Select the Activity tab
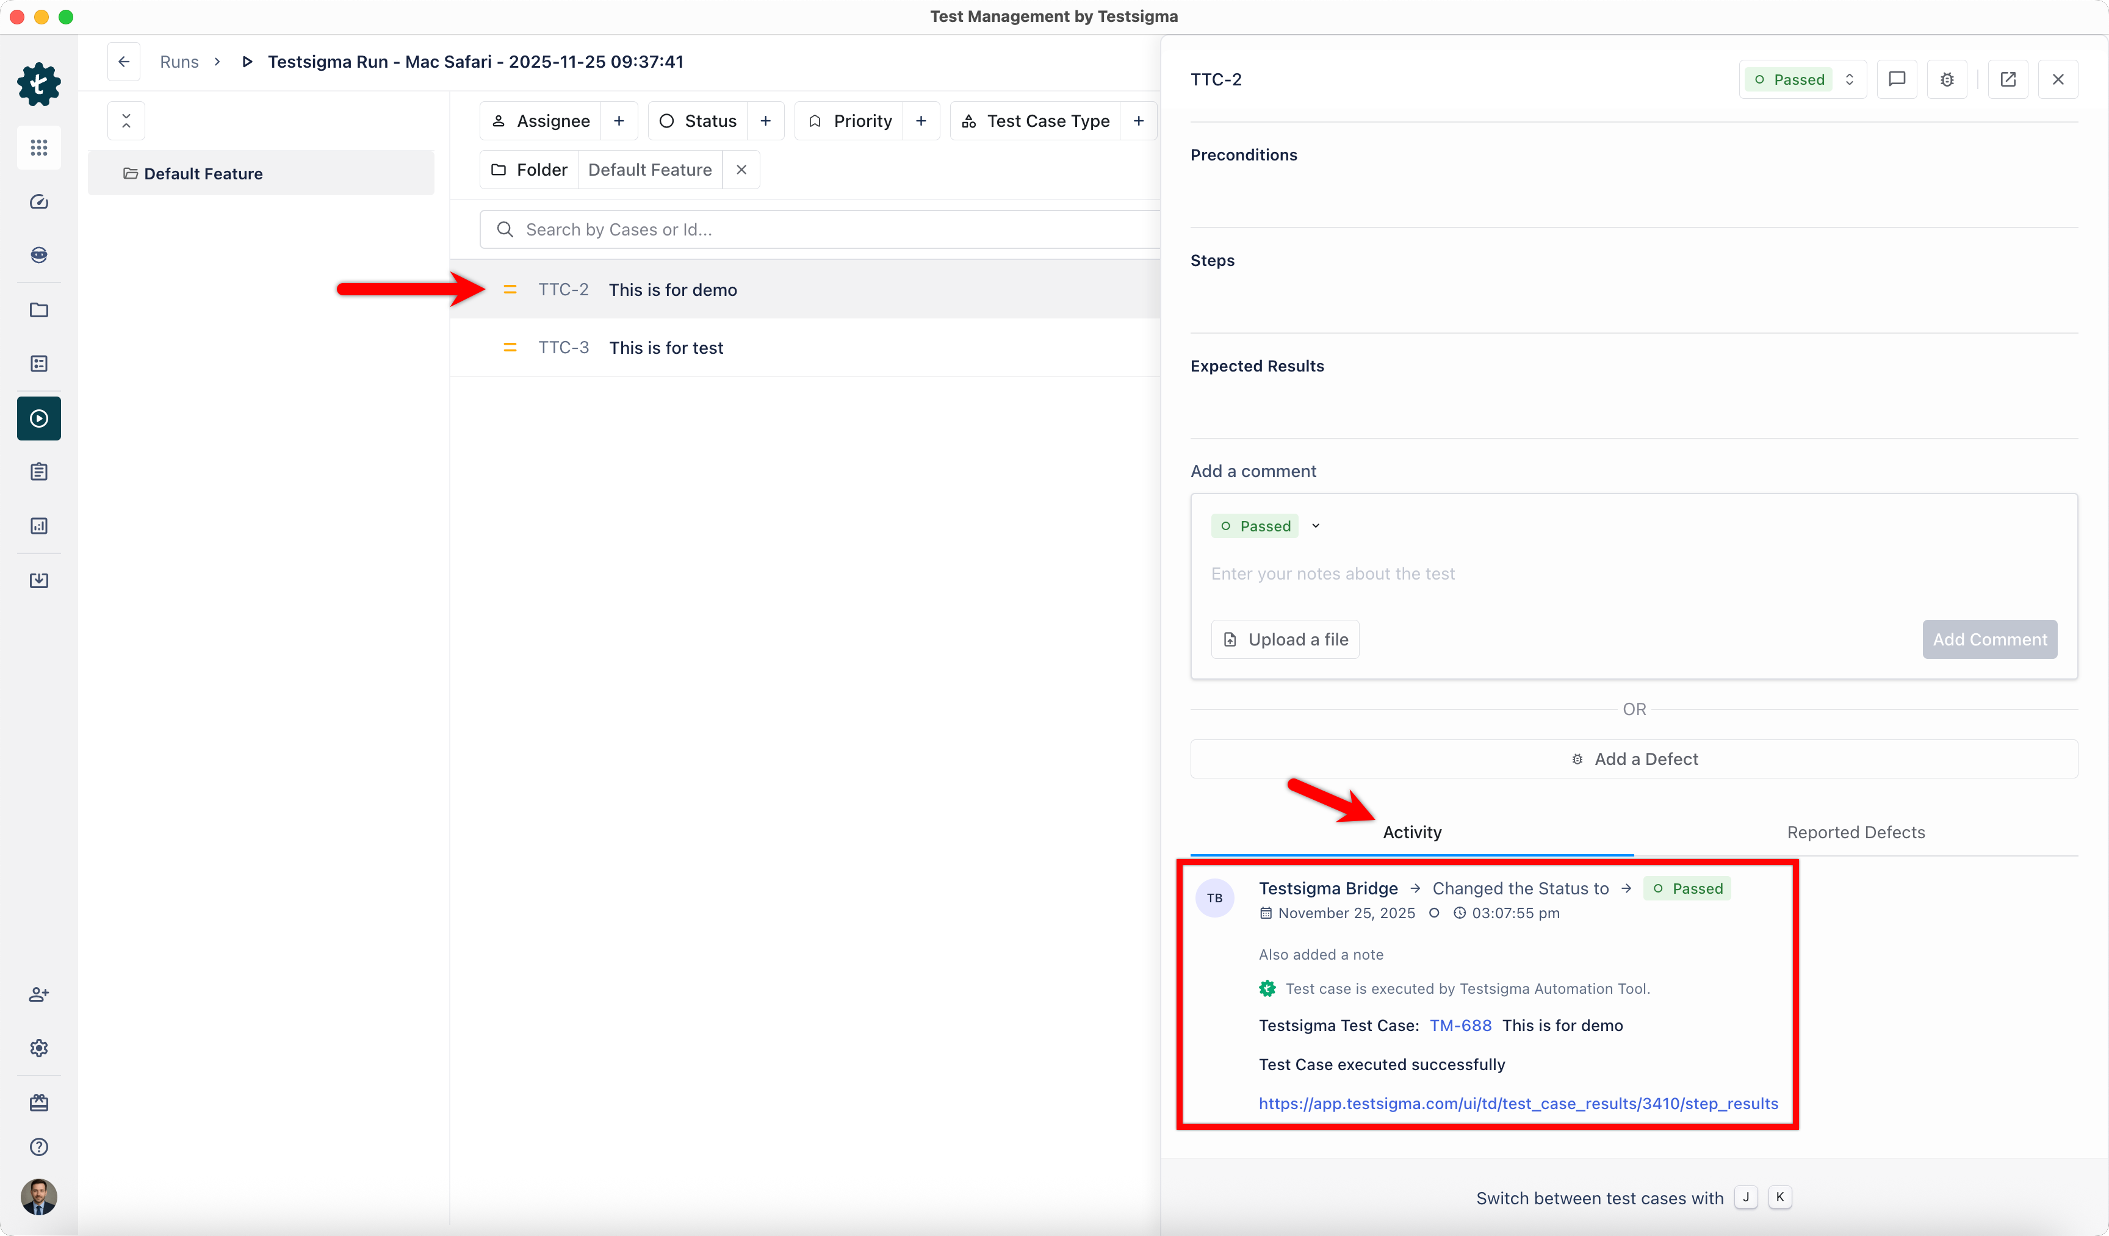 point(1412,832)
